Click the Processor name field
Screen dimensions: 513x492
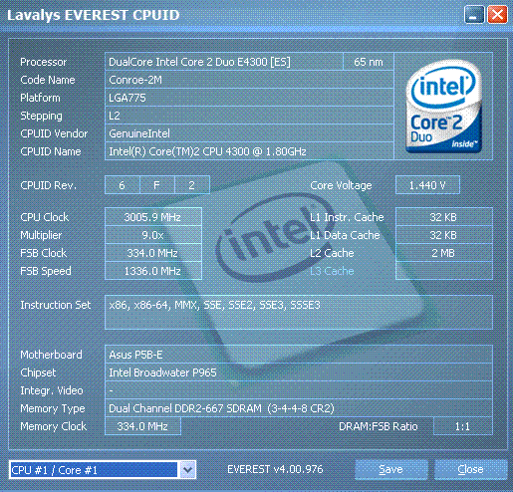(224, 62)
